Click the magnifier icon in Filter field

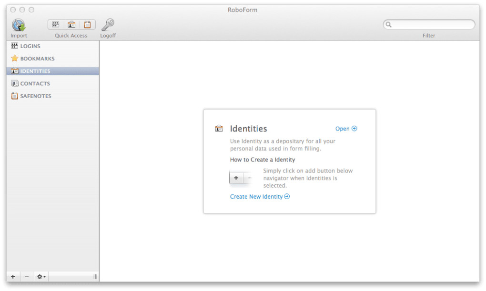pyautogui.click(x=389, y=24)
